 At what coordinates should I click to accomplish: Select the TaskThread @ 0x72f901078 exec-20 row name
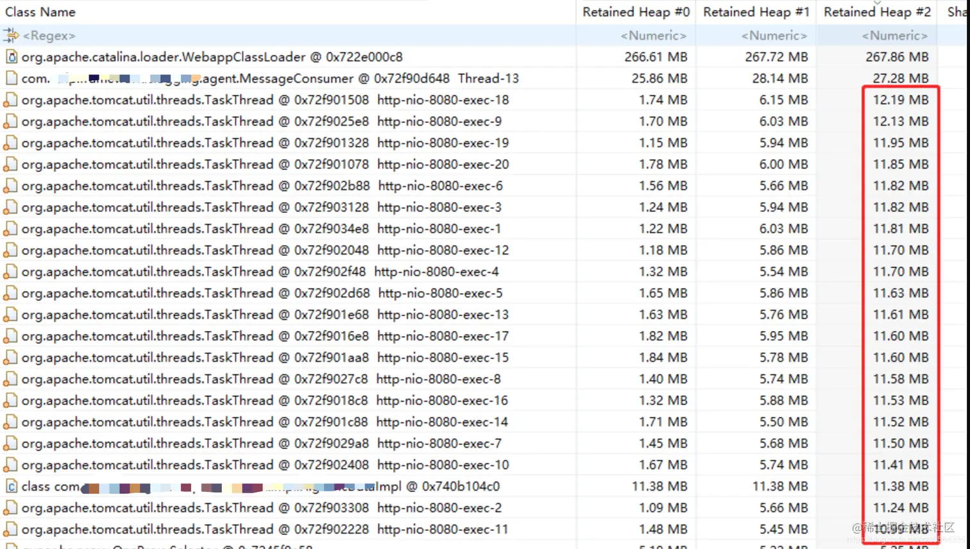[265, 164]
